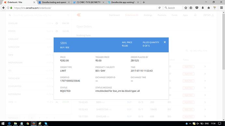Expand the DIVISLAB order row chevron
This screenshot has height=126, width=225.
click(205, 117)
